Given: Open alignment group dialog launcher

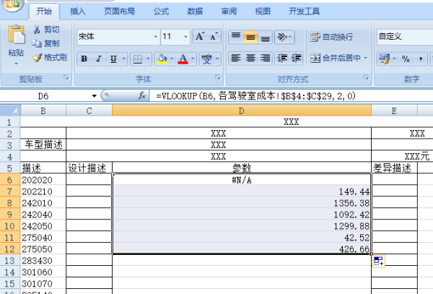Looking at the screenshot, I should 366,77.
